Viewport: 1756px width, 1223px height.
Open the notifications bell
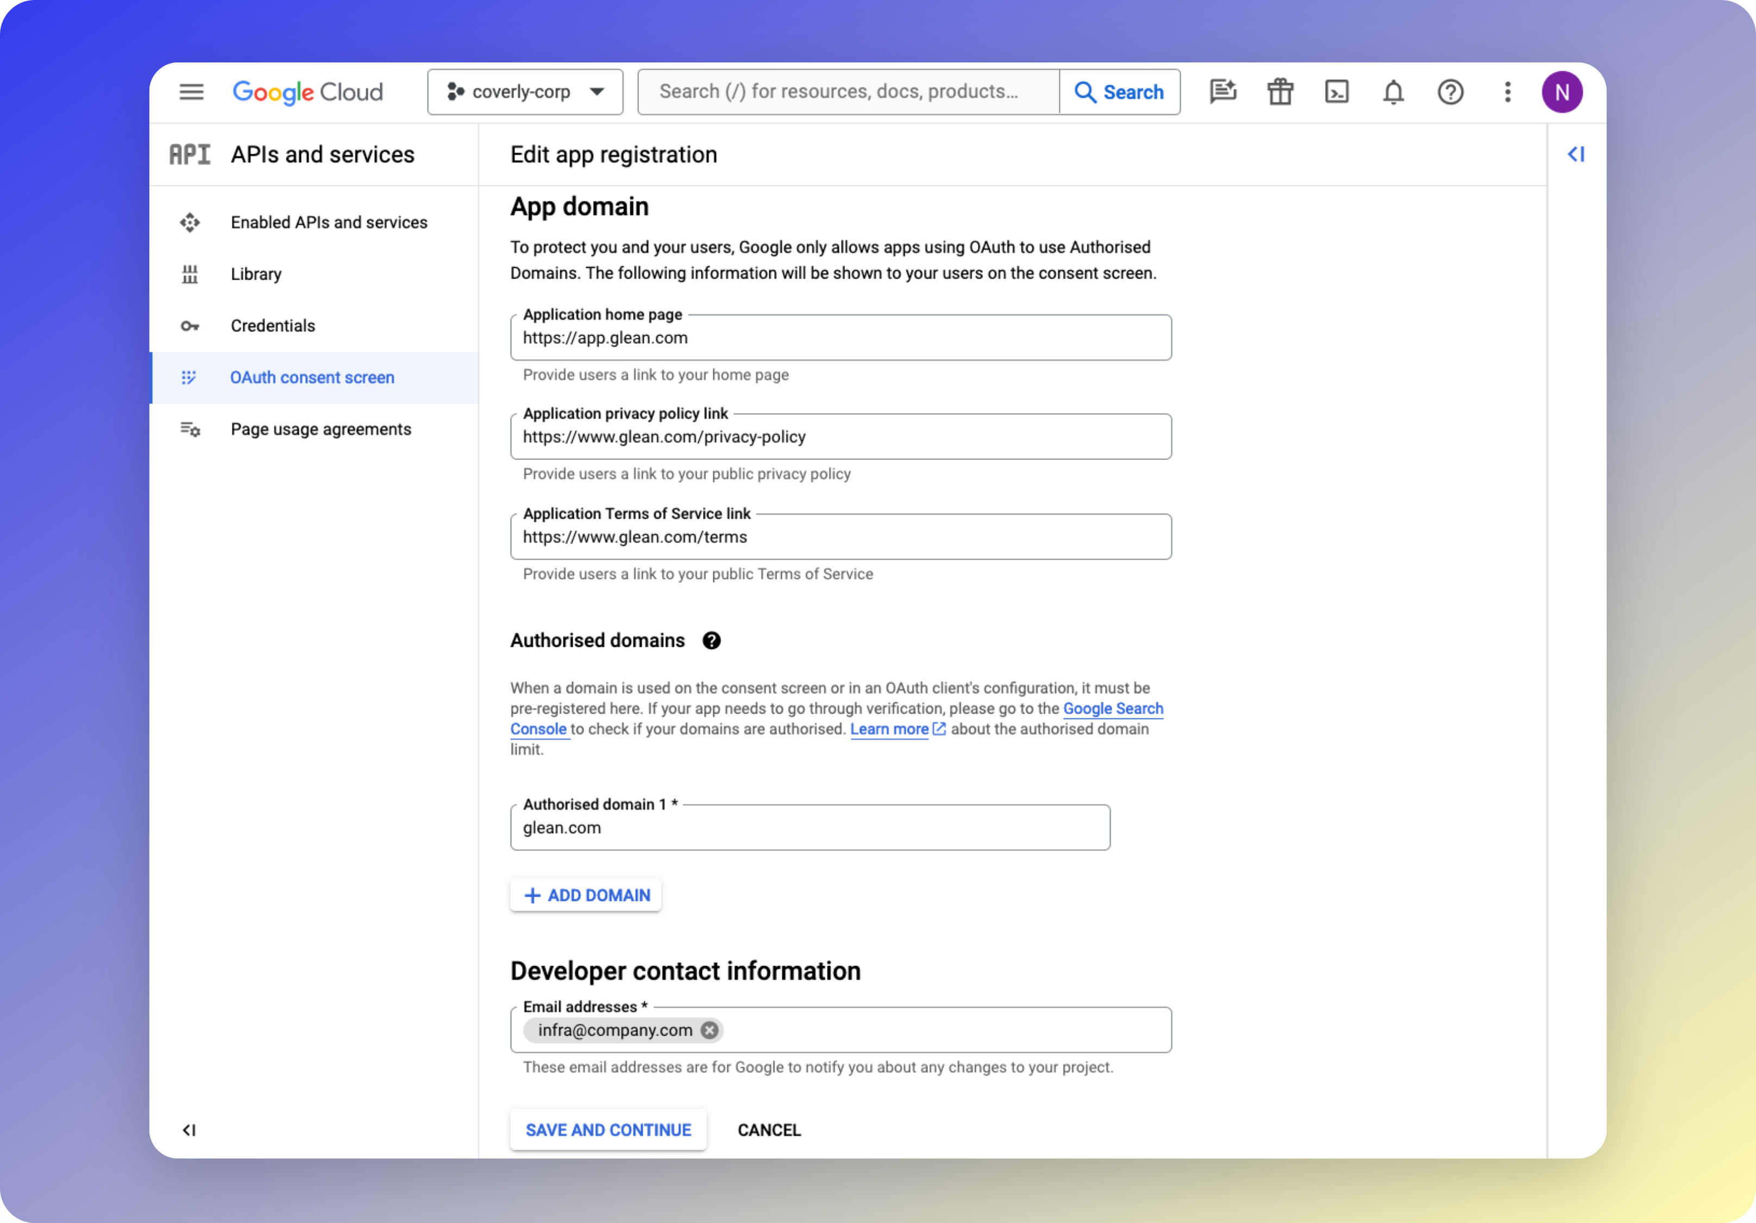point(1393,92)
